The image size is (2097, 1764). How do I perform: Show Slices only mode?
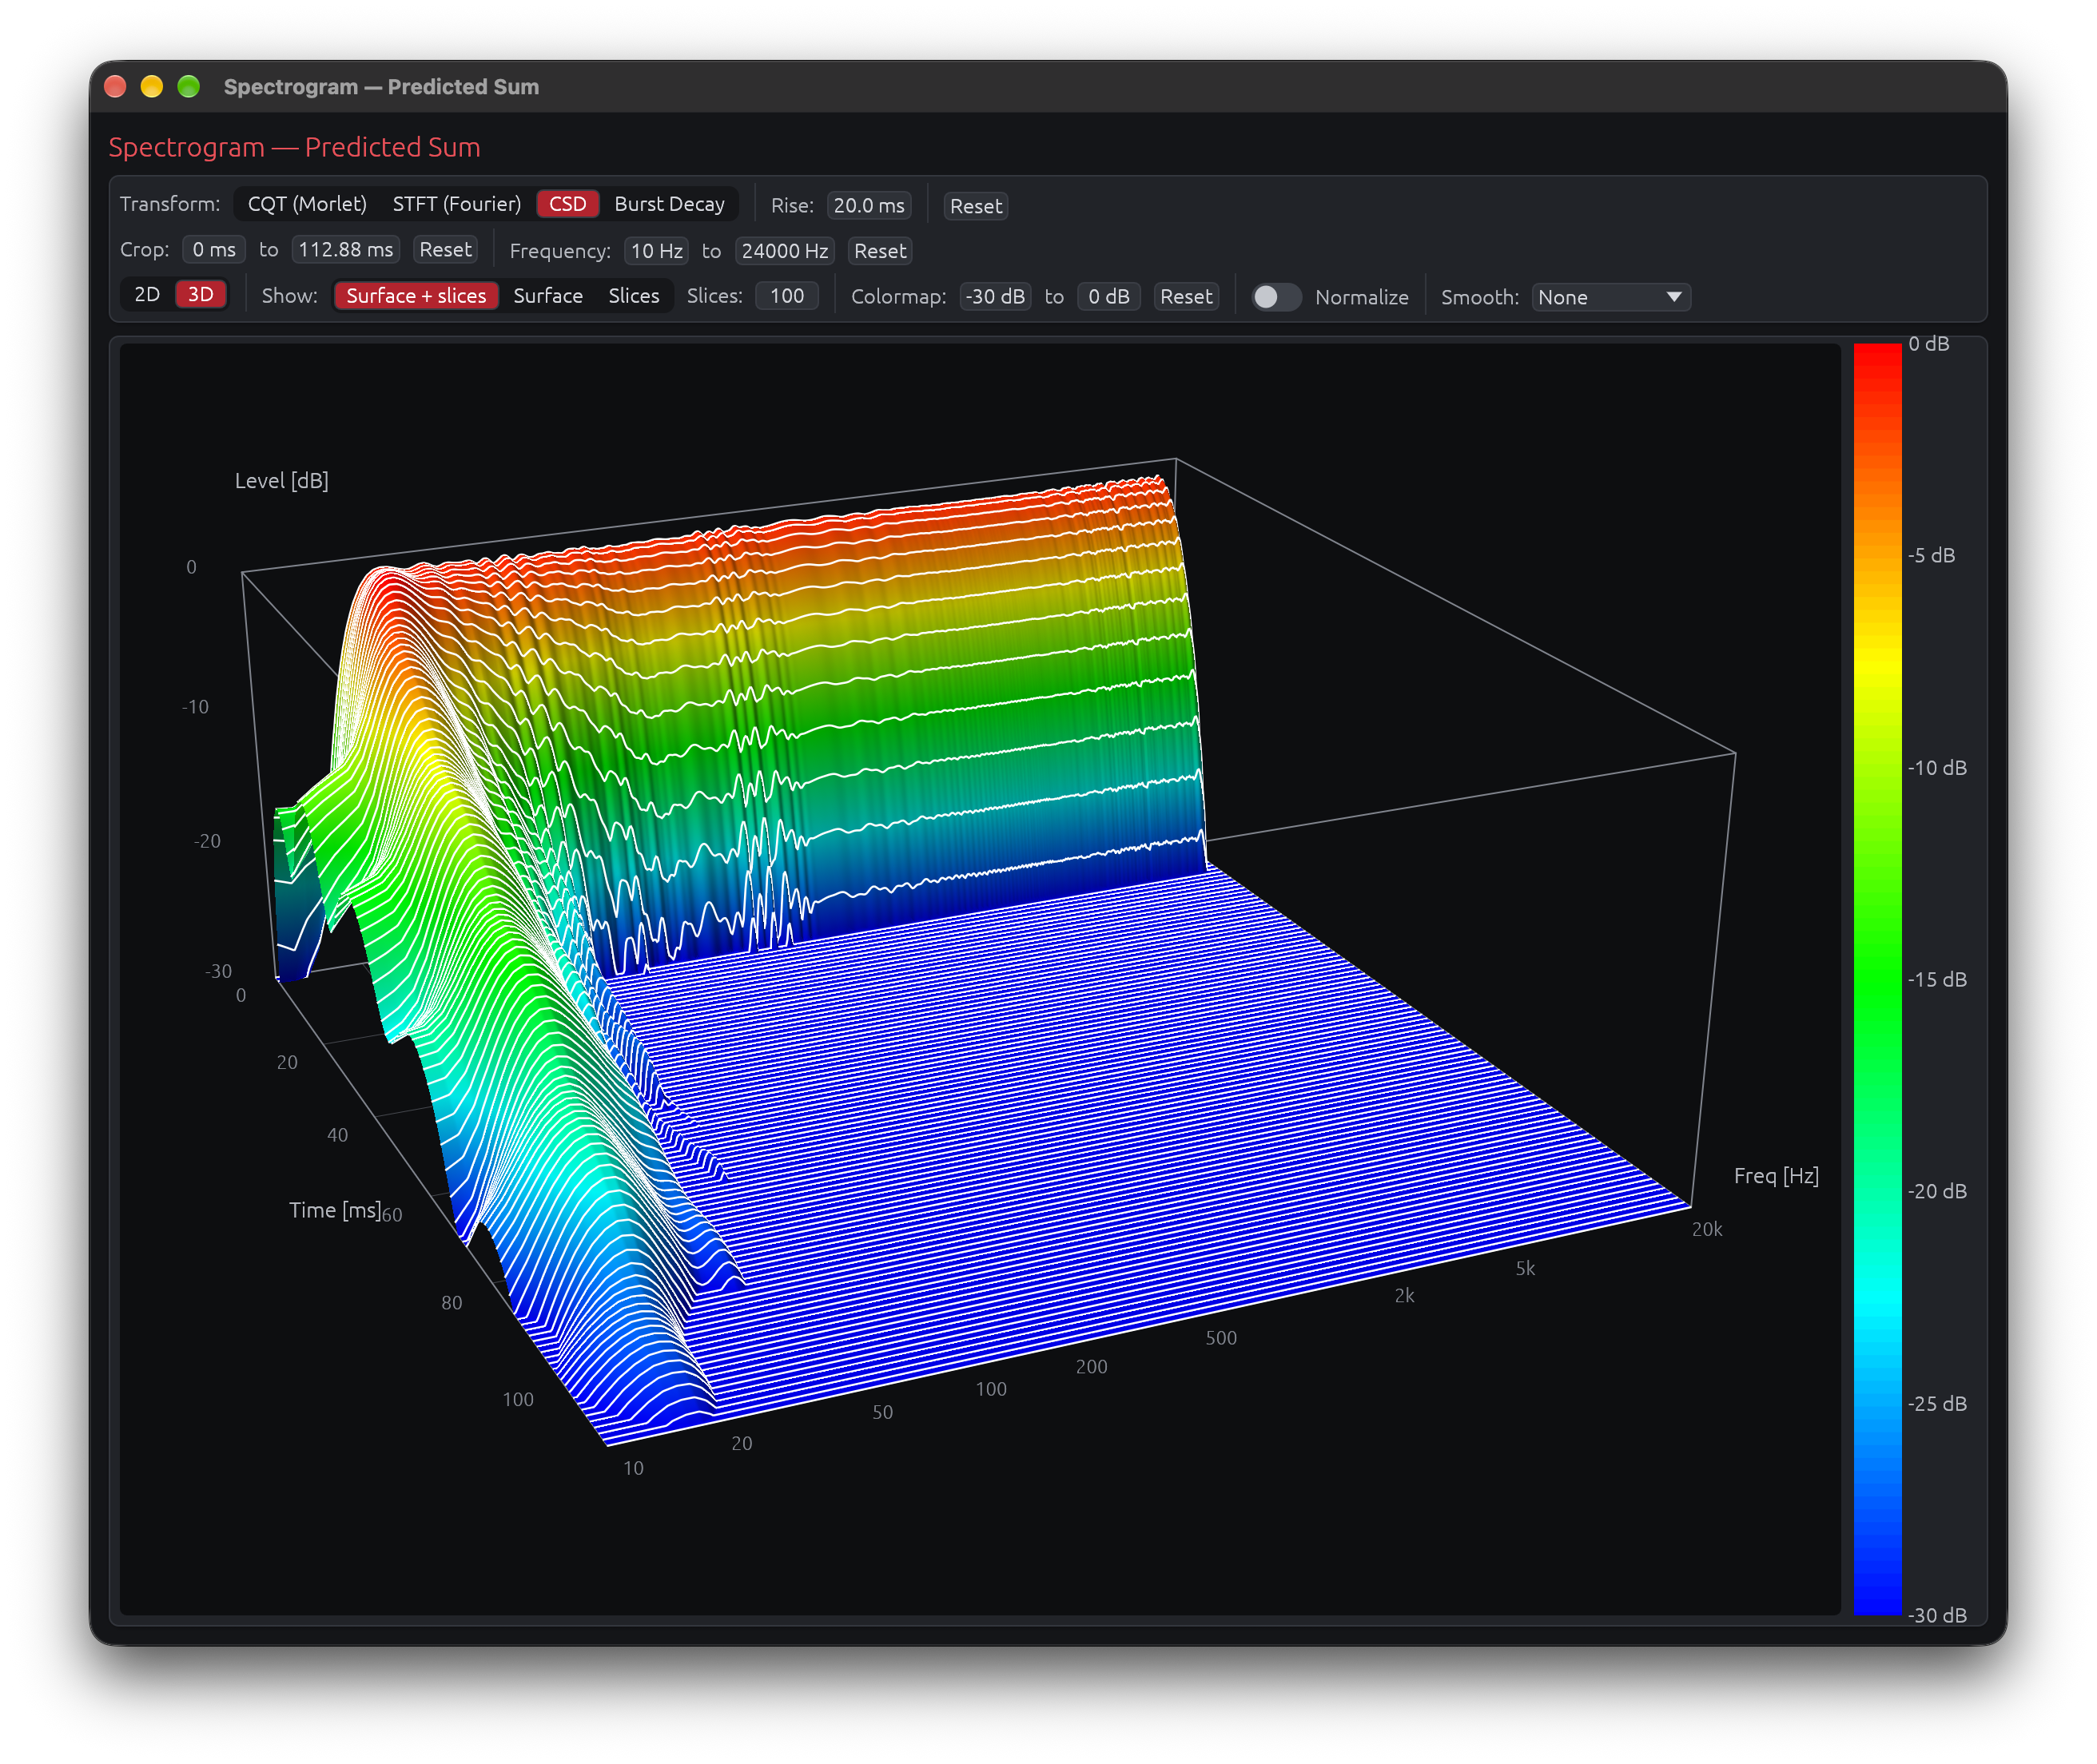(x=633, y=296)
